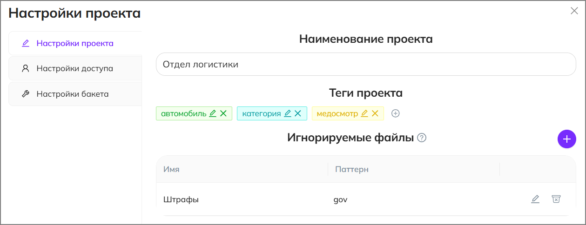Close the project settings dialog

pos(574,11)
